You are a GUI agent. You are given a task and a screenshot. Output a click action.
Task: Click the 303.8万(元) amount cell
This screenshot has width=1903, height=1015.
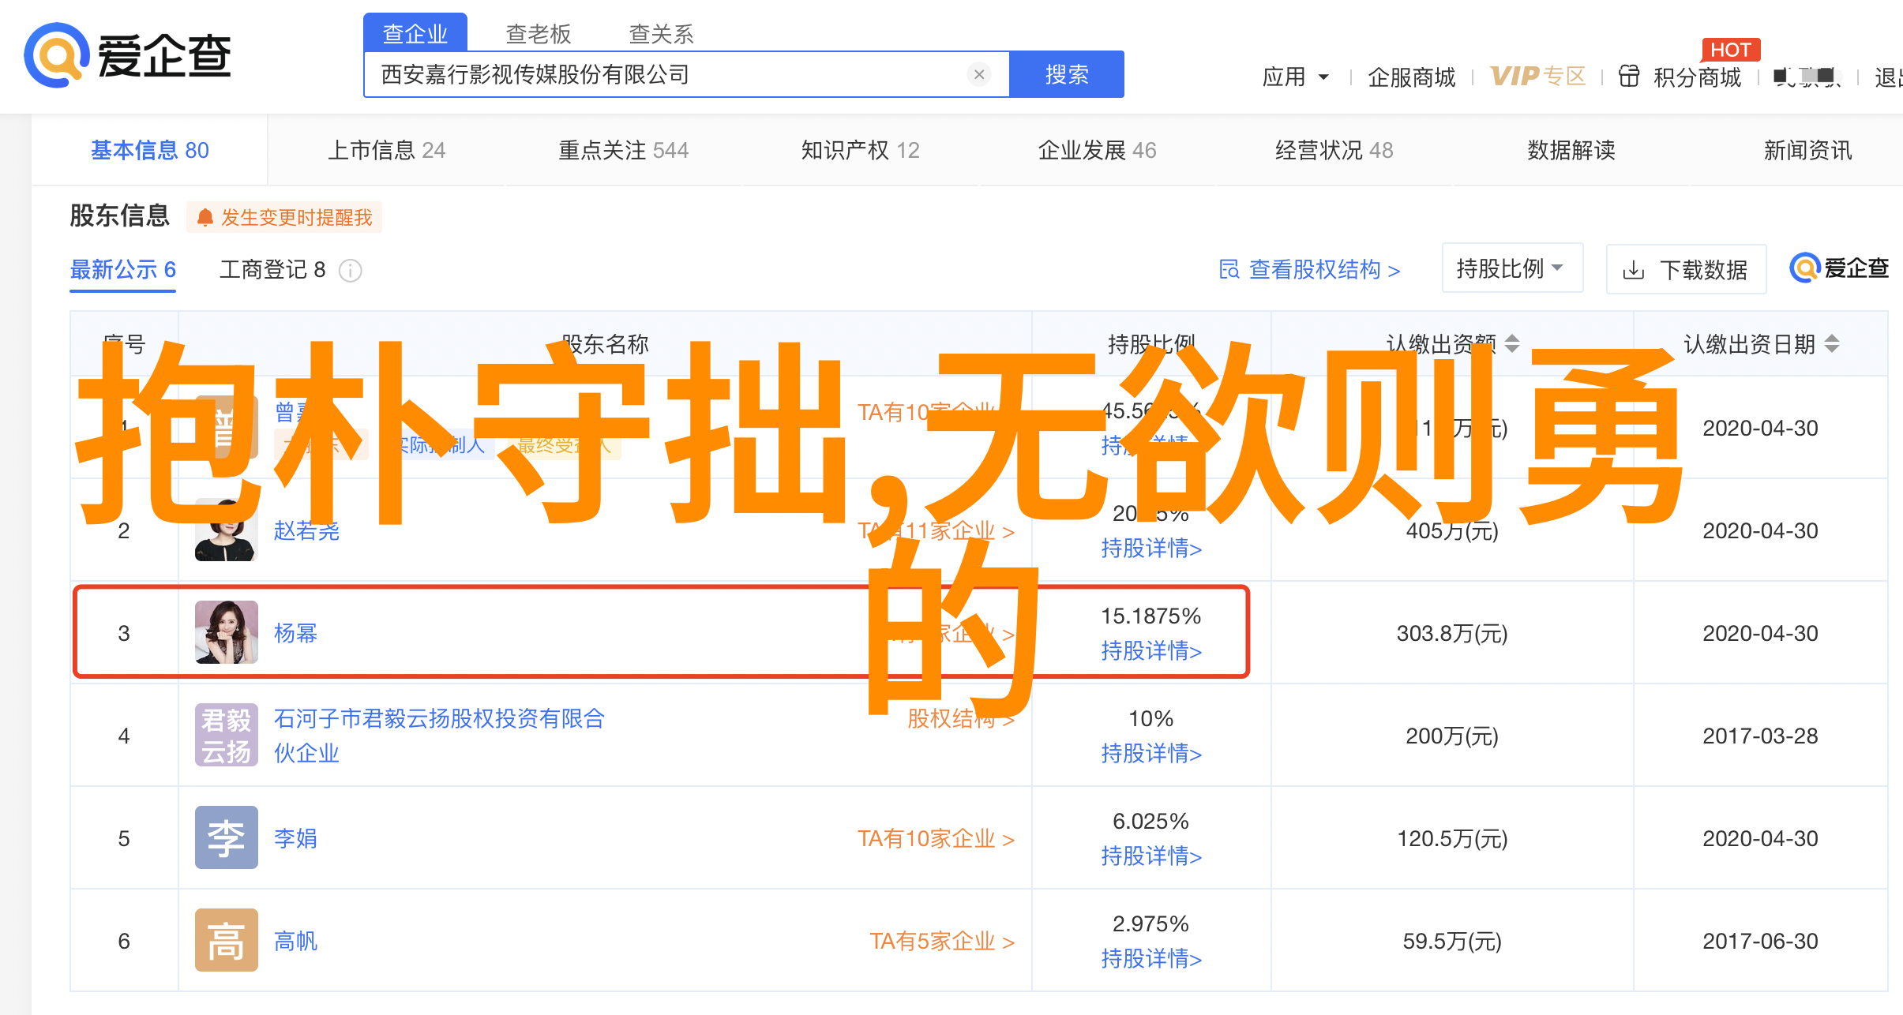[1452, 633]
